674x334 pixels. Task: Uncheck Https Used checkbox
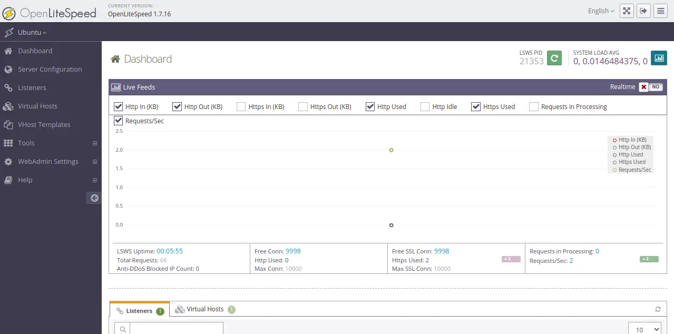[476, 107]
